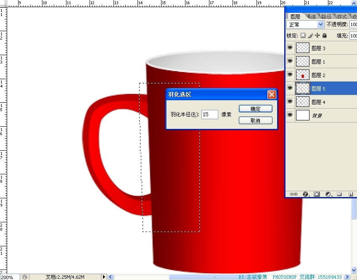Create new fill or adjustment layer
Viewport: 357px width, 280px height.
[328, 194]
